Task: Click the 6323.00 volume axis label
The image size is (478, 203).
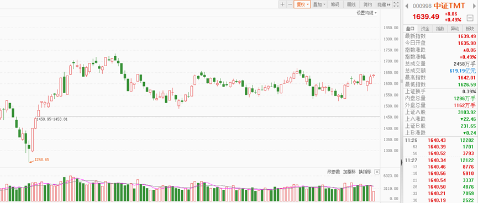Action: tap(391, 176)
